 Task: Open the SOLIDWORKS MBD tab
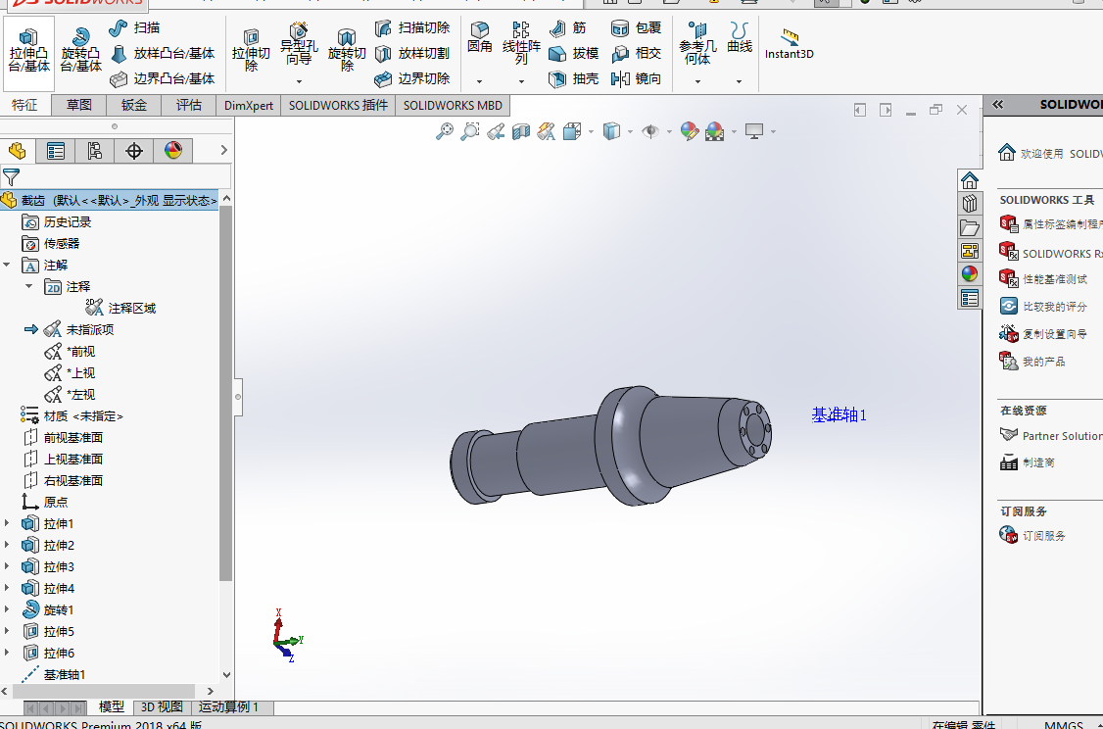pyautogui.click(x=453, y=106)
